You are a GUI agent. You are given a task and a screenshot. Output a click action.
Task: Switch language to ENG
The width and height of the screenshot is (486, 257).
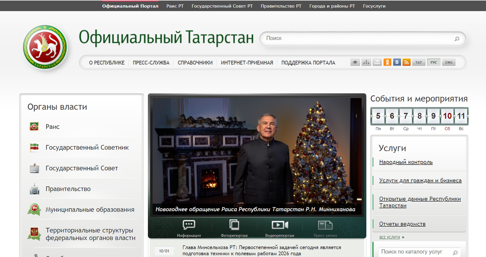pos(449,62)
